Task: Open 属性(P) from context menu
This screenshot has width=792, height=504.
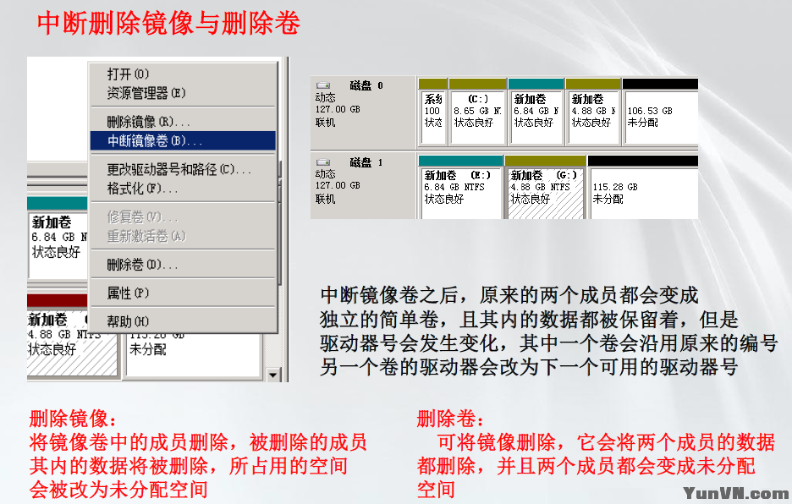Action: (x=184, y=293)
